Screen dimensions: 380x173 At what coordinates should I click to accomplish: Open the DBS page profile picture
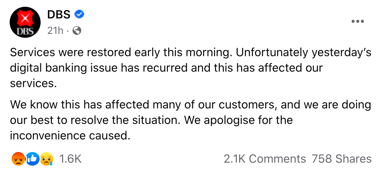coord(25,22)
